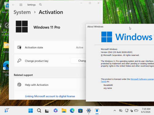154x115 pixels.
Task: Open Microsoft Store from the taskbar
Action: click(80, 110)
